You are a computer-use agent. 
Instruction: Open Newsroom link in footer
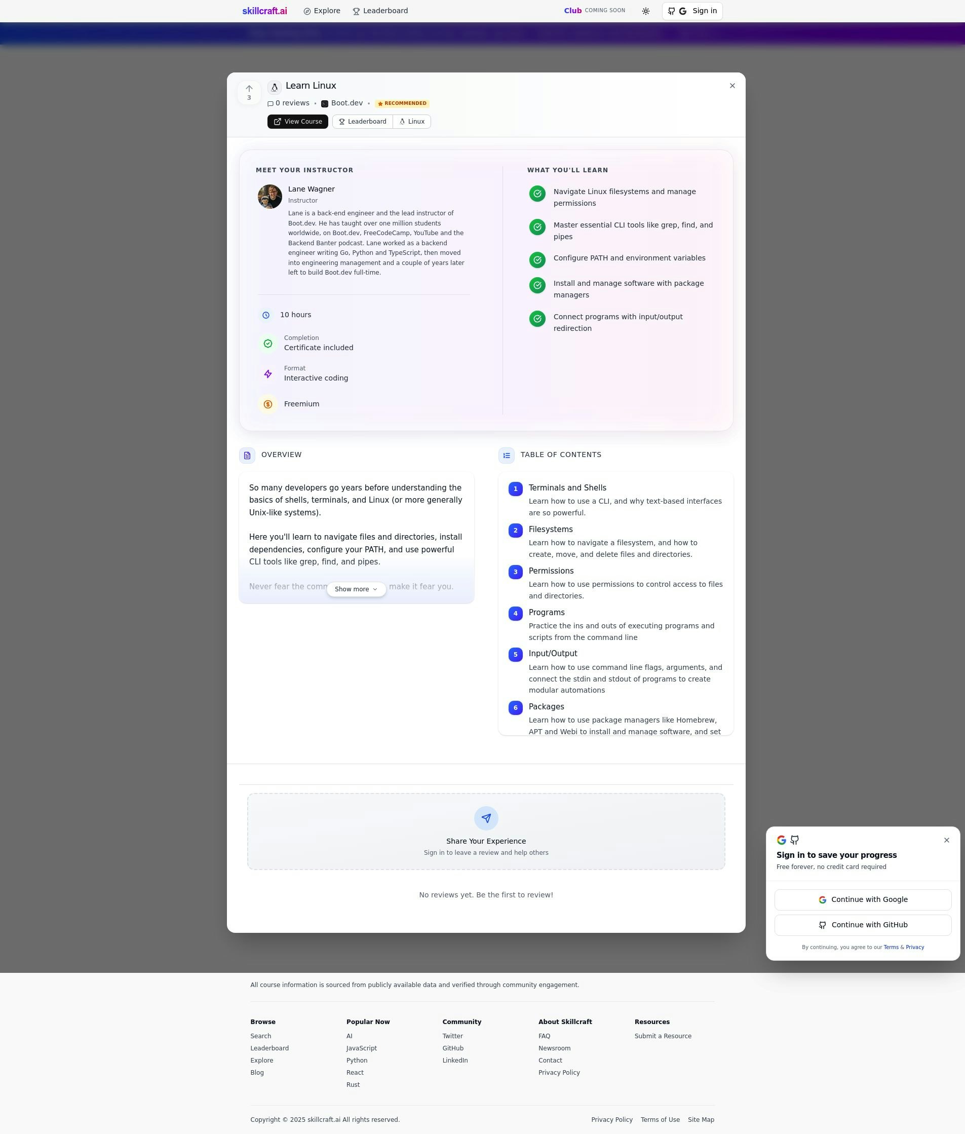pyautogui.click(x=554, y=1049)
